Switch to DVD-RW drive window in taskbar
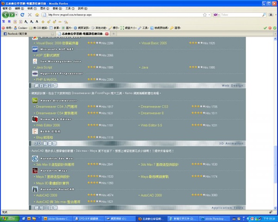 (88, 219)
